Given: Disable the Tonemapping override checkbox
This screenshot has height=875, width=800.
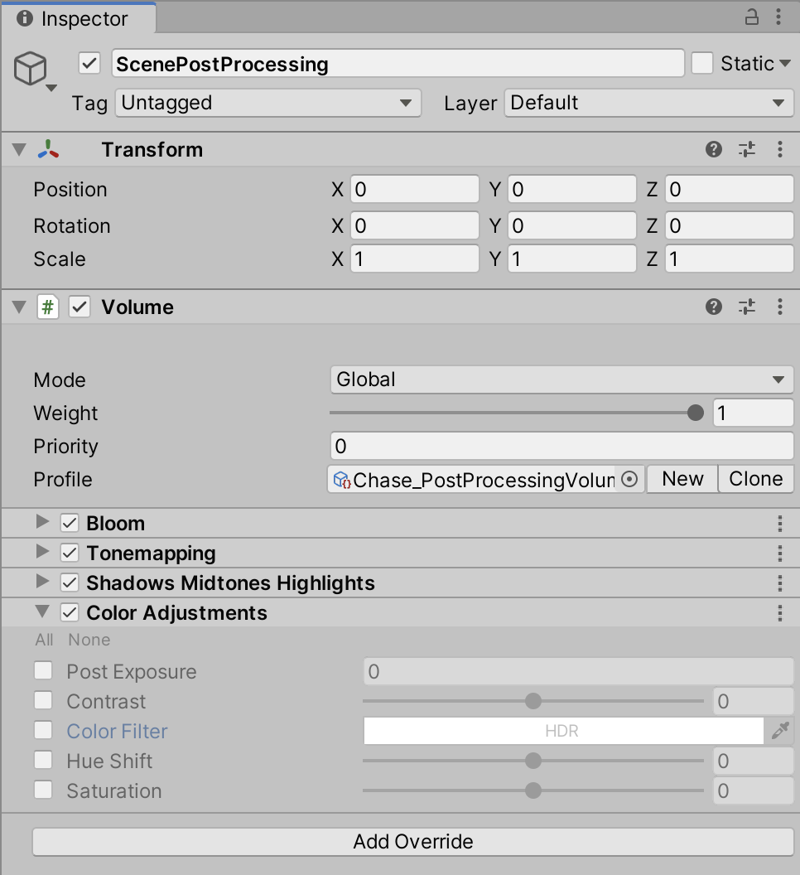Looking at the screenshot, I should [70, 554].
